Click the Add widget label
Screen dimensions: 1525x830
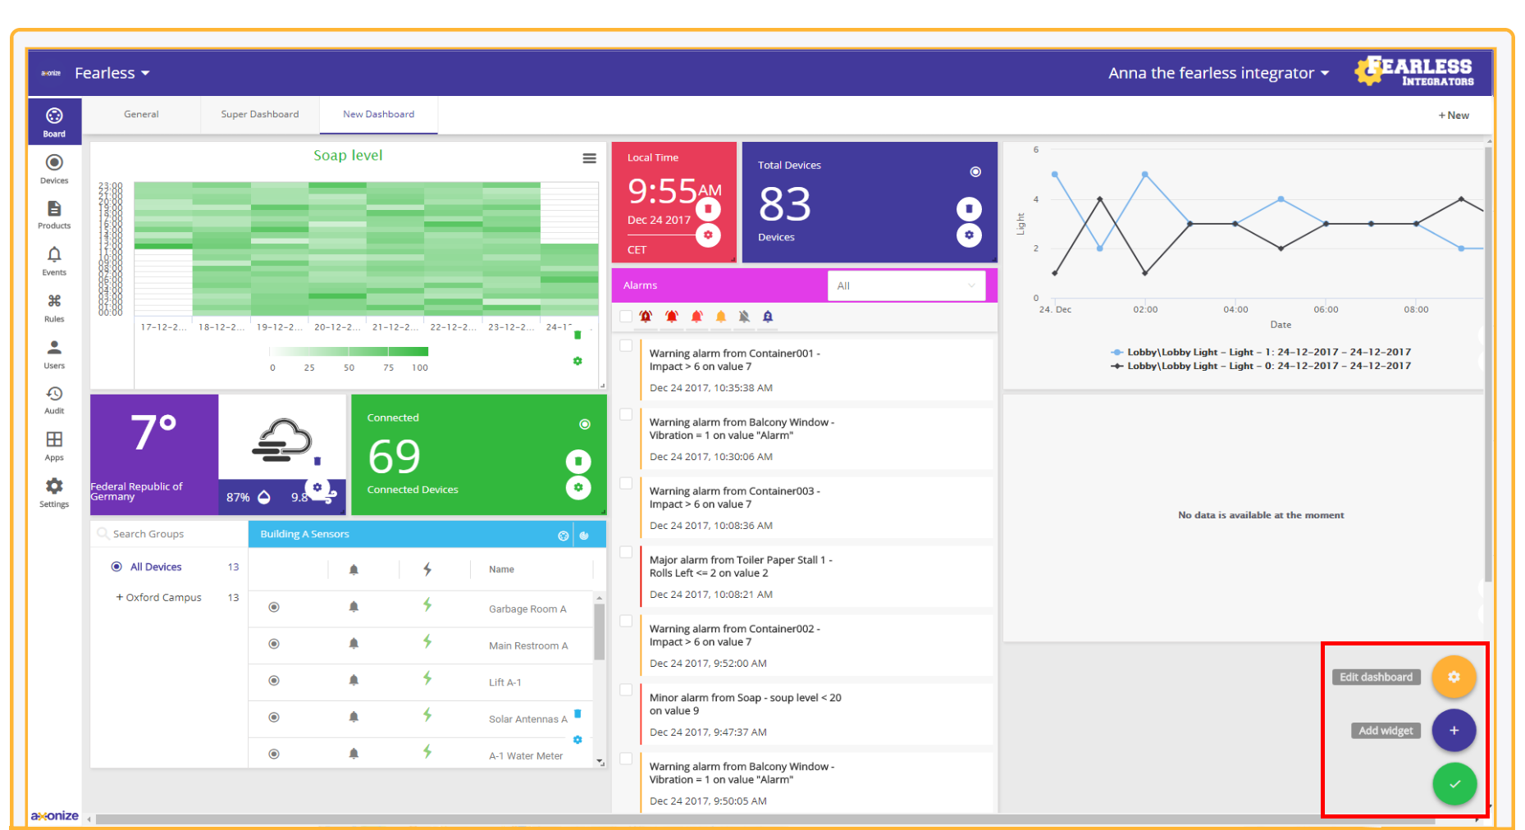1386,731
